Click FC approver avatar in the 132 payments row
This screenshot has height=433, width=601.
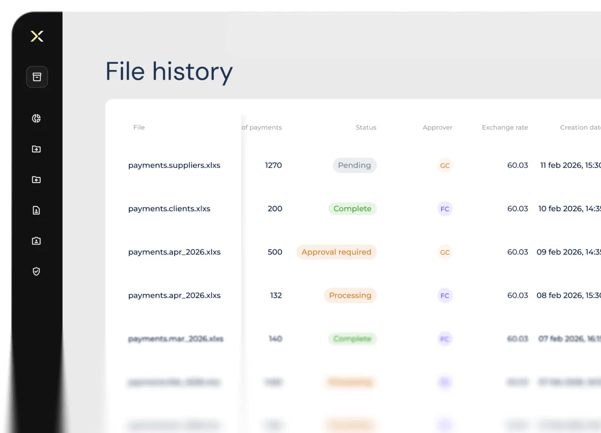(445, 296)
